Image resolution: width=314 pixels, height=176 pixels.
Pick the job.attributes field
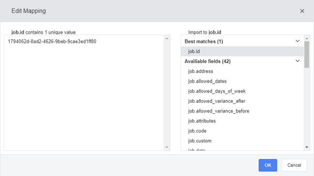tap(242, 121)
